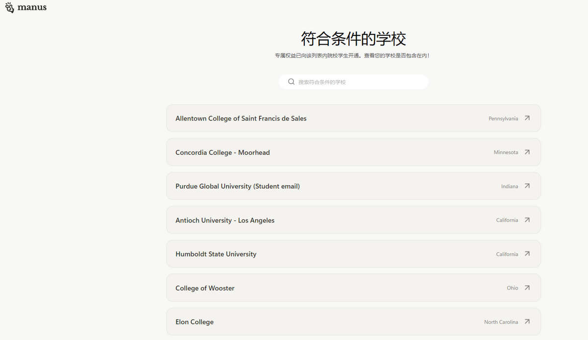Click the manus wordmark text
The width and height of the screenshot is (588, 340).
coord(32,7)
